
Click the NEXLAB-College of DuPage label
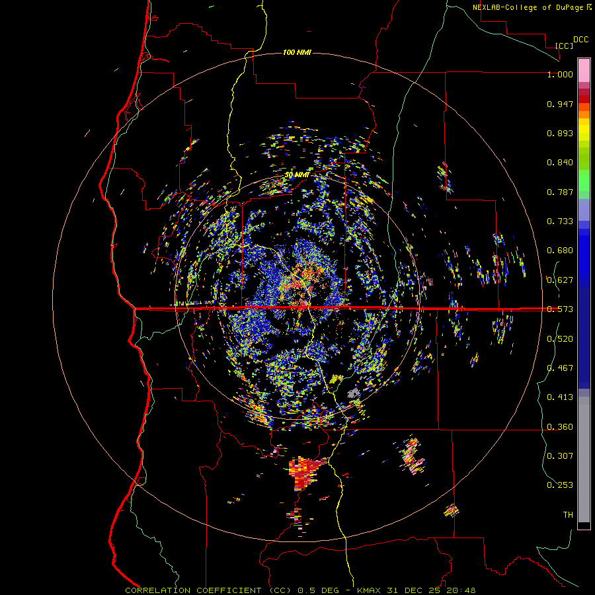tap(528, 7)
